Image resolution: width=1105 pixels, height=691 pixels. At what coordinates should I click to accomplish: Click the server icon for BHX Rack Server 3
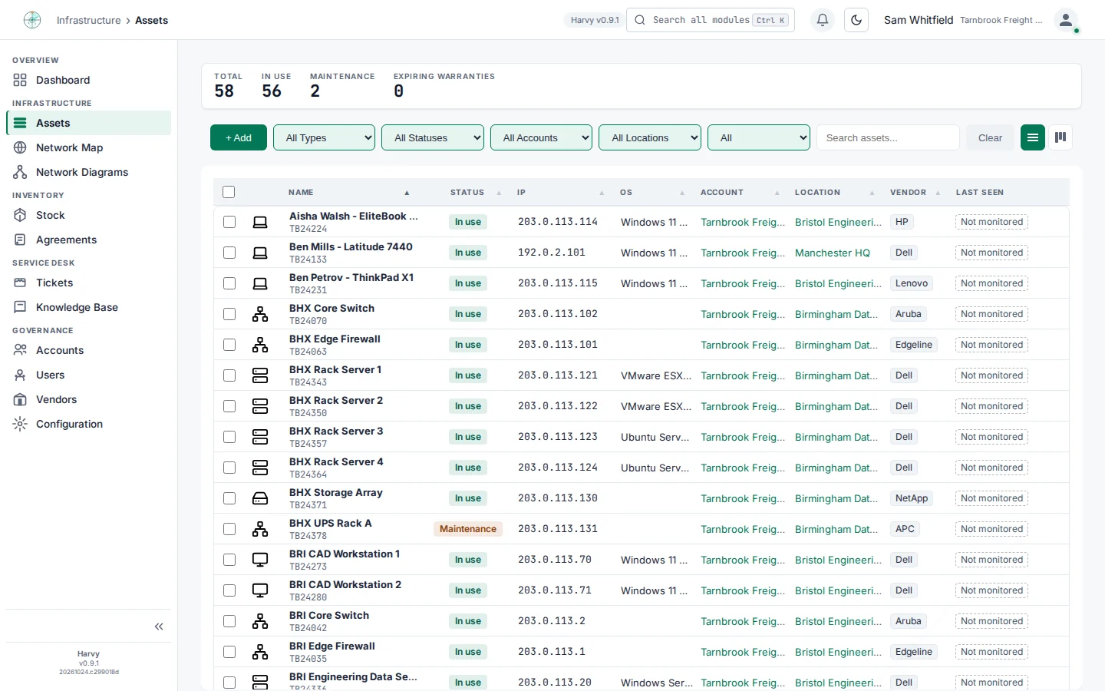pyautogui.click(x=260, y=437)
